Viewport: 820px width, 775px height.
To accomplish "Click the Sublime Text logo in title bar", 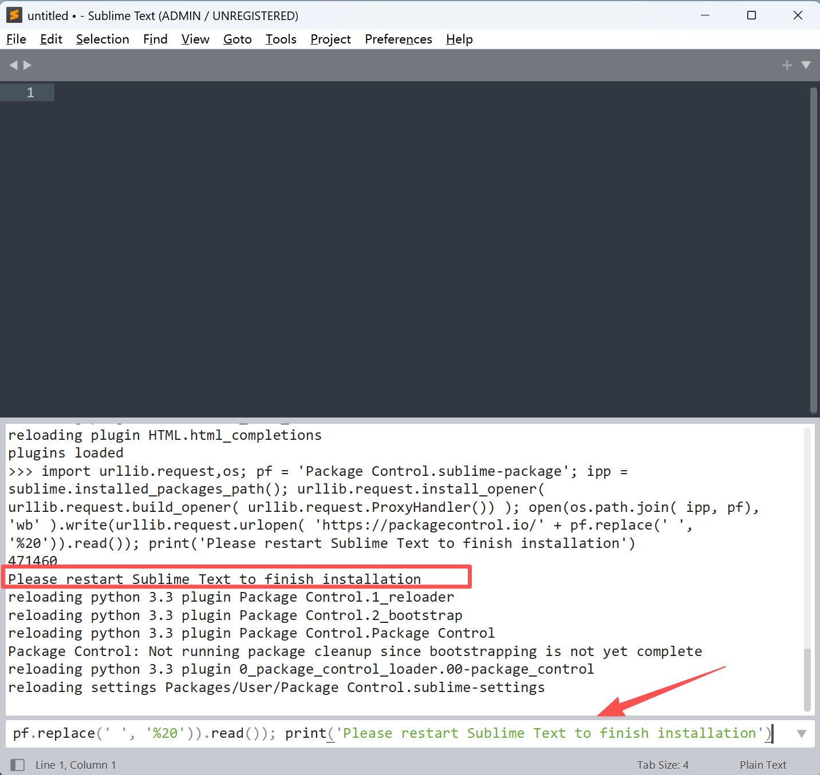I will pyautogui.click(x=14, y=15).
